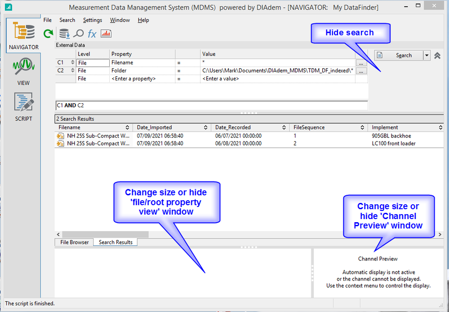449x312 pixels.
Task: Select the '905GBL backhoe' implement cell
Action: (391, 136)
